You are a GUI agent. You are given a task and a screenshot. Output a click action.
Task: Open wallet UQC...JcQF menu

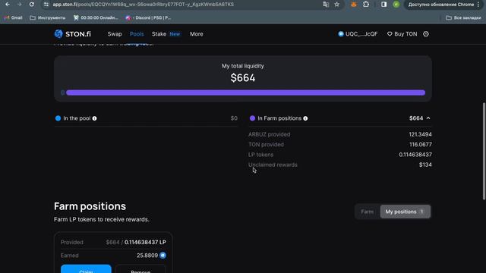coord(358,34)
